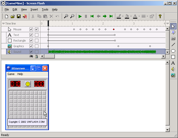
Task: Open timeline ruler options dropdown triangle
Action: coord(168,23)
